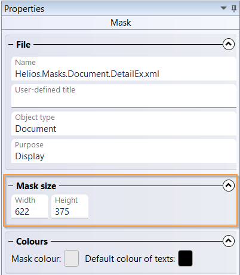Viewport: 240px width, 275px height.
Task: Click the Default colour of texts label
Action: point(130,259)
